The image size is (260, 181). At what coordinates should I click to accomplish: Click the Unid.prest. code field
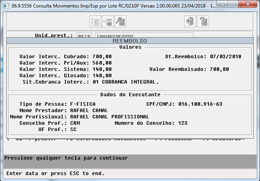point(84,36)
